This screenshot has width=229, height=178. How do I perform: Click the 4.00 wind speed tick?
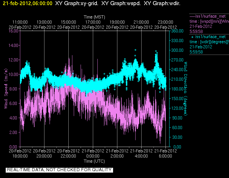click(14, 118)
